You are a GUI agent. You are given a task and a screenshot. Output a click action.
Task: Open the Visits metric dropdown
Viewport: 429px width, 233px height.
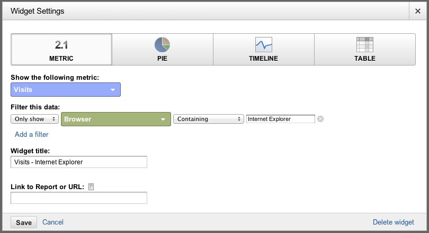pyautogui.click(x=66, y=89)
